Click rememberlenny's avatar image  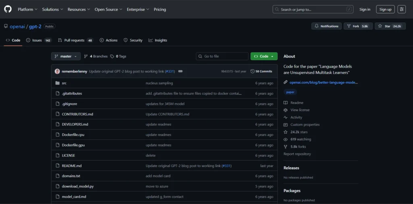pyautogui.click(x=57, y=71)
